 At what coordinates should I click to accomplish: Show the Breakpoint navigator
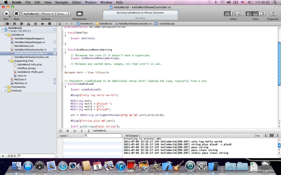point(43,24)
